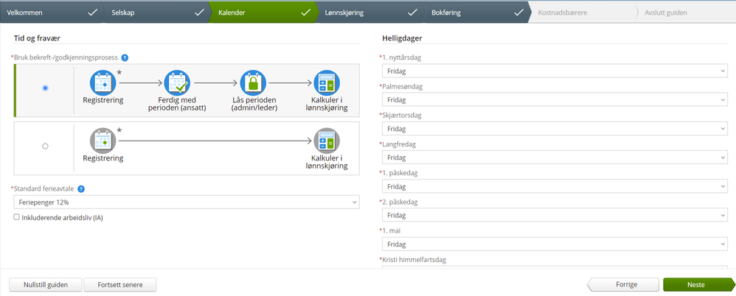Enable Inkluderende arbeidsliv (IA) checkbox
The width and height of the screenshot is (736, 296).
pyautogui.click(x=17, y=217)
